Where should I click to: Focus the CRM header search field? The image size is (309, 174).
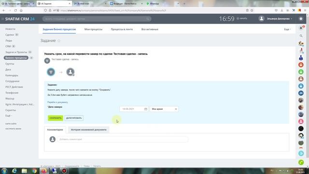[x=97, y=19]
